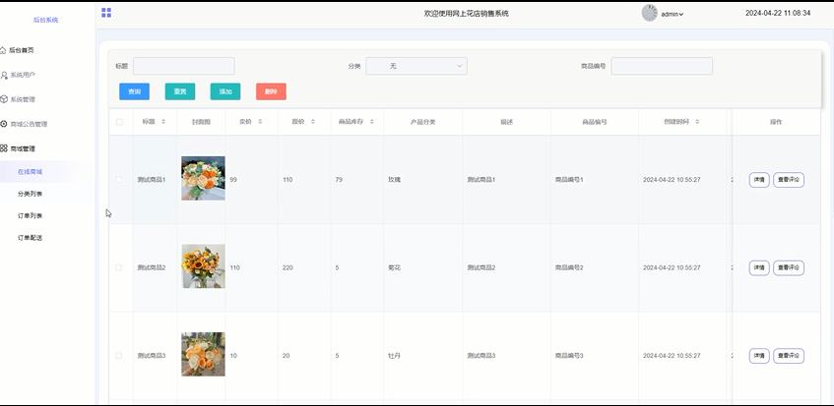The width and height of the screenshot is (834, 406).
Task: Click the header date-time 2024-04-22 11:08:34
Action: 778,13
